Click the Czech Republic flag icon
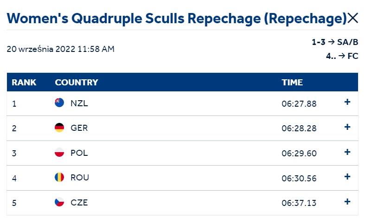This screenshot has height=218, width=365. (x=59, y=202)
